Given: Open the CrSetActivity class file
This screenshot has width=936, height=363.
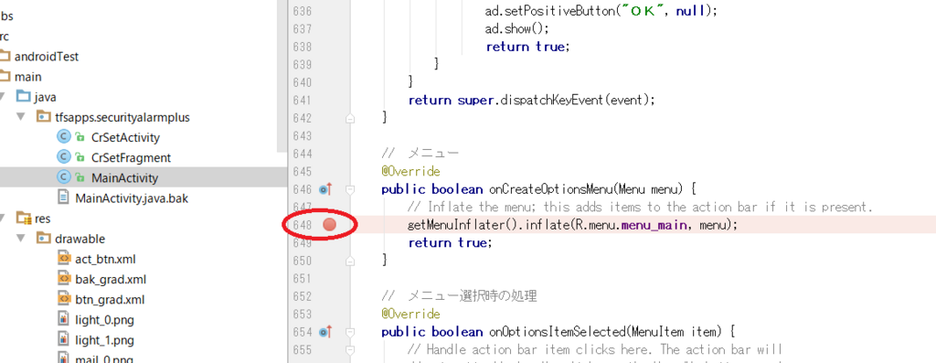Looking at the screenshot, I should (x=125, y=137).
